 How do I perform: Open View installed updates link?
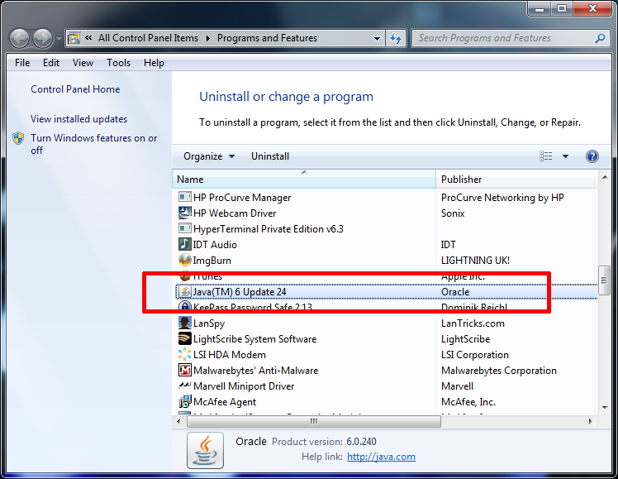[78, 119]
